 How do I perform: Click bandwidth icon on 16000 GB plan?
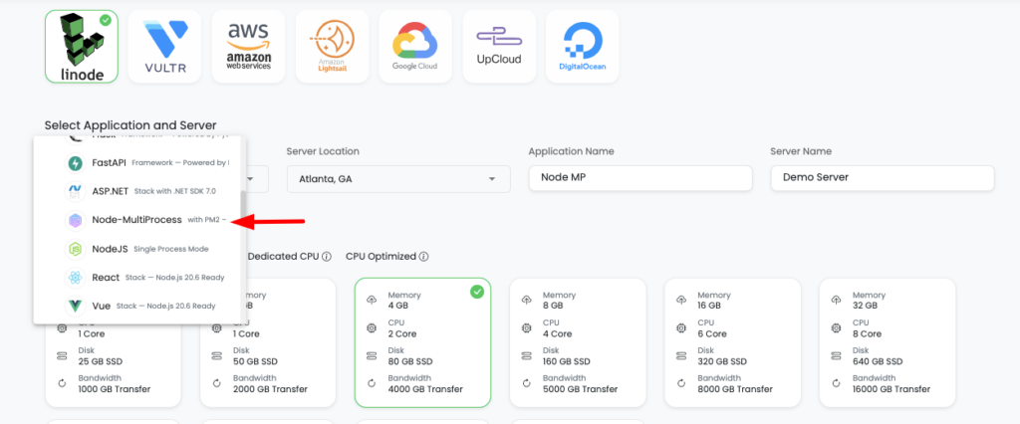837,383
